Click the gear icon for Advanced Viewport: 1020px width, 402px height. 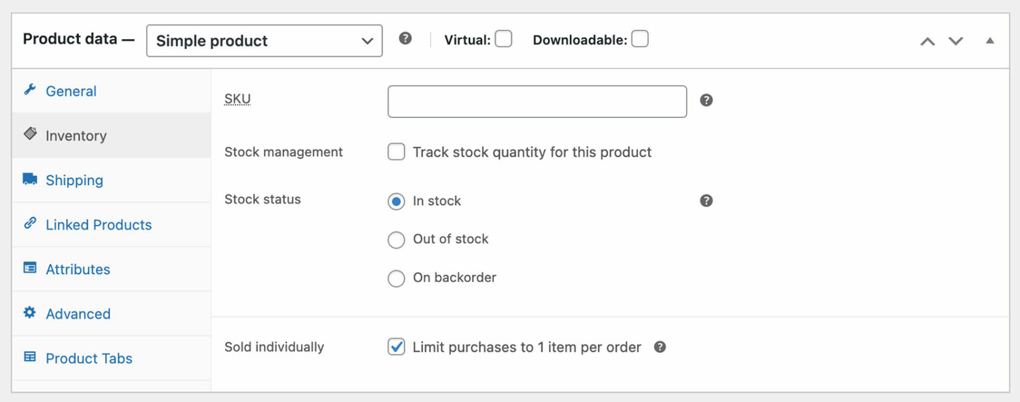[x=30, y=312]
